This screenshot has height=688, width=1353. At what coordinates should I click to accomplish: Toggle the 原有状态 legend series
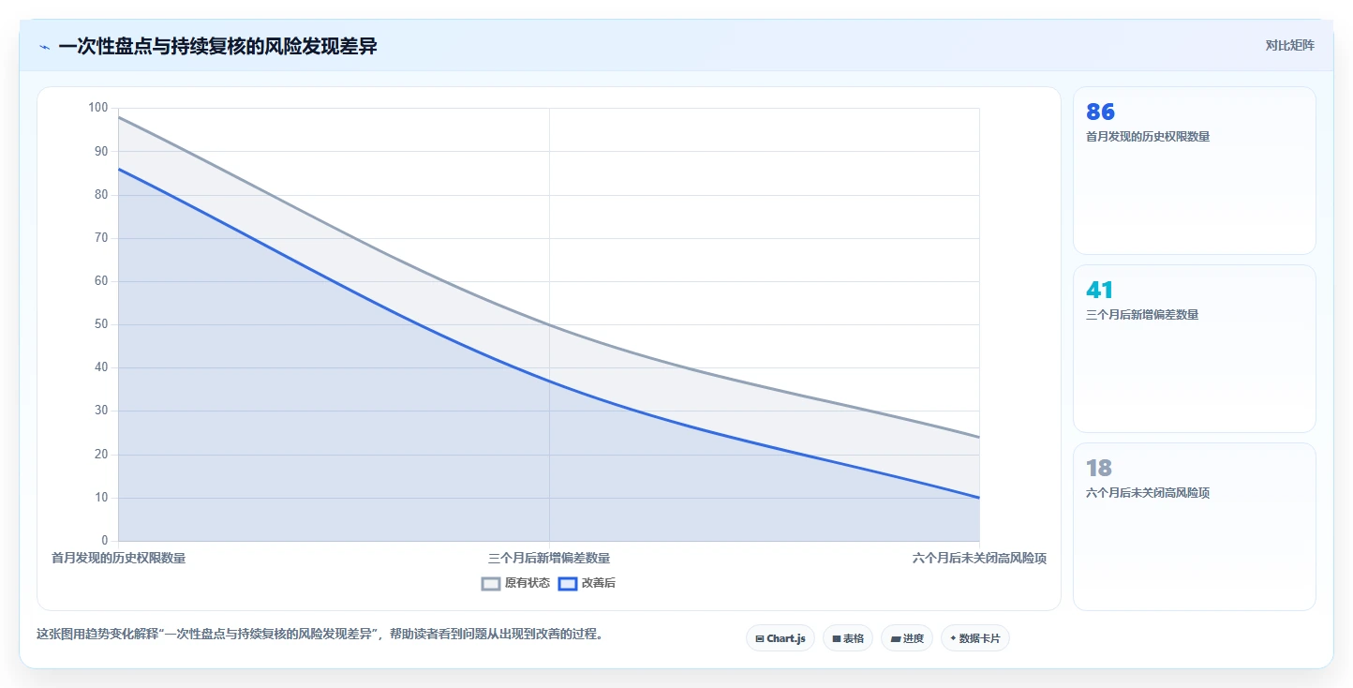click(515, 583)
